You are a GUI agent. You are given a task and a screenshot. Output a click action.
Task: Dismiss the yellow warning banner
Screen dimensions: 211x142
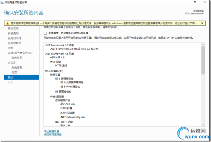coord(202,23)
